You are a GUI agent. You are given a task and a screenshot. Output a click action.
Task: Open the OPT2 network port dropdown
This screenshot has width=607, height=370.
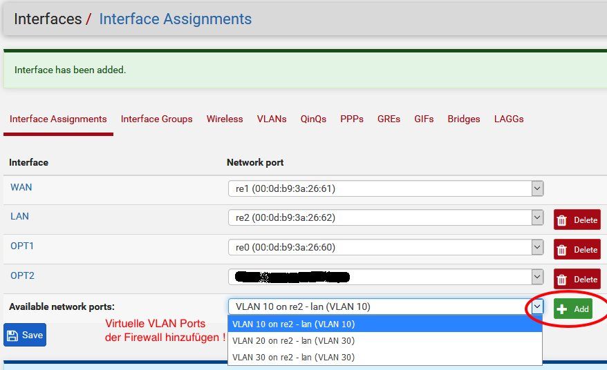coord(386,277)
